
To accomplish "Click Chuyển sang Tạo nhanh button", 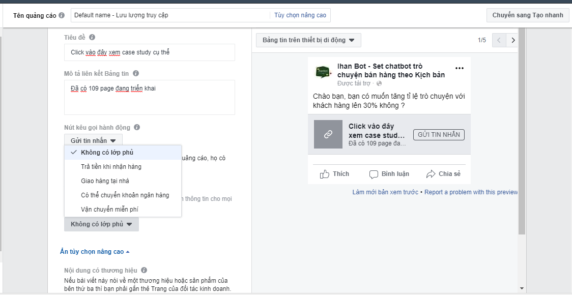I will point(528,15).
